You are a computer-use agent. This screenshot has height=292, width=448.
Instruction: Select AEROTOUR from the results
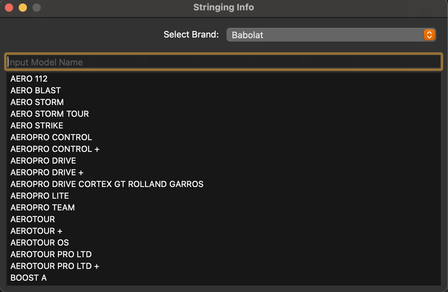pos(32,219)
